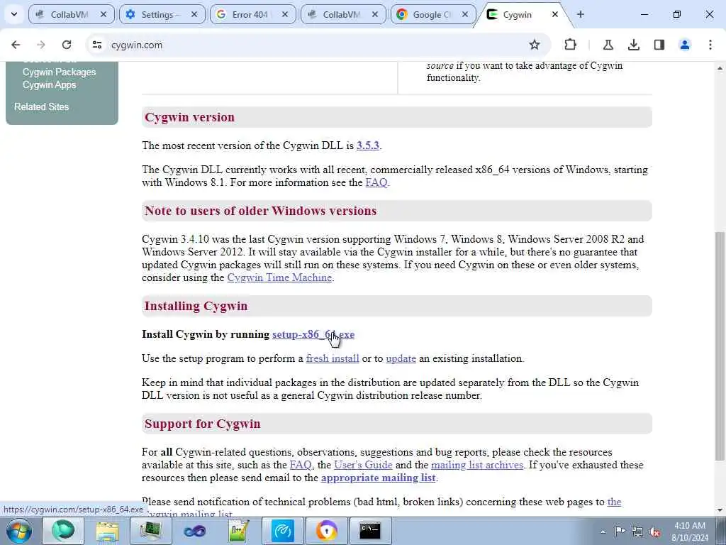Open Cygwin Apps in sidebar
This screenshot has height=545, width=726.
50,85
